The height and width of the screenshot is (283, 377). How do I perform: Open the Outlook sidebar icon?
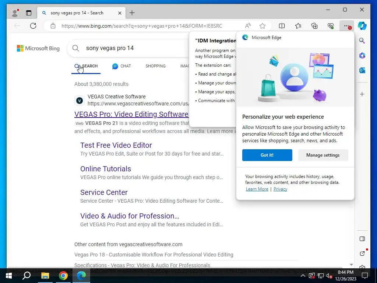pos(362,70)
